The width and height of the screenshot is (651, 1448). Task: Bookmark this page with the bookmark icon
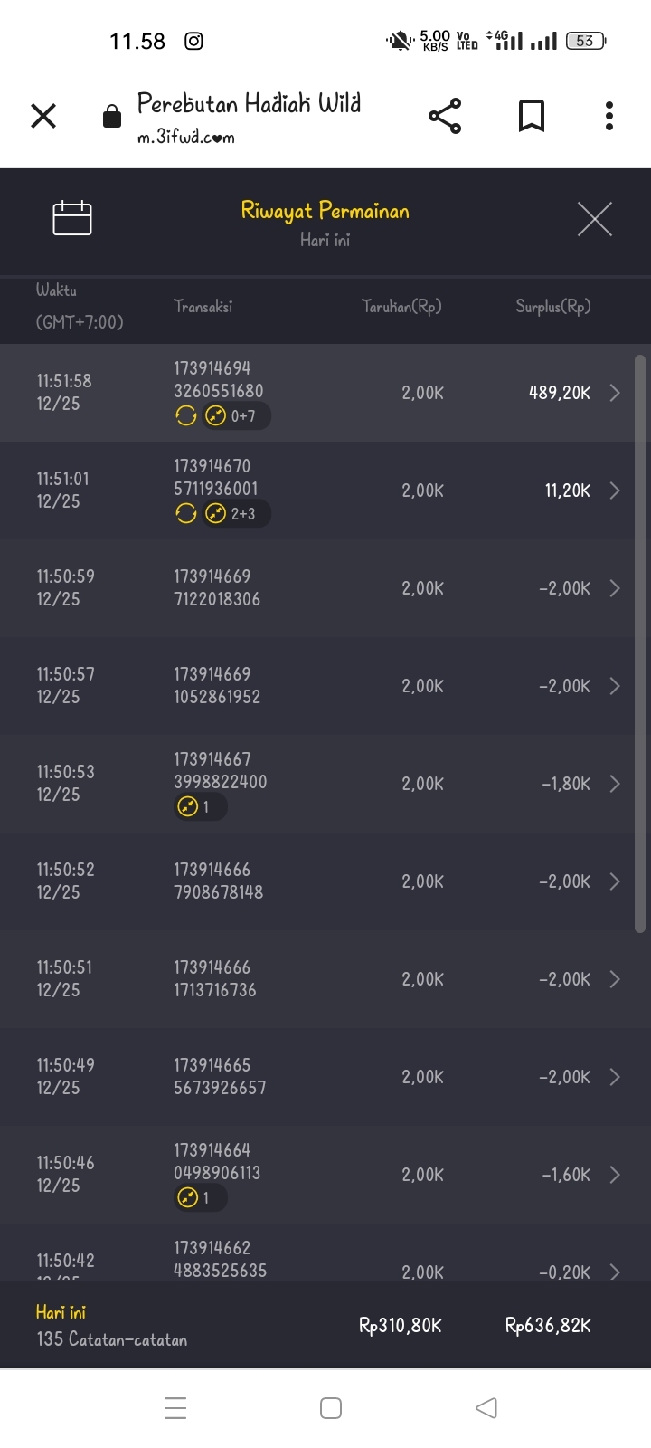[x=531, y=116]
